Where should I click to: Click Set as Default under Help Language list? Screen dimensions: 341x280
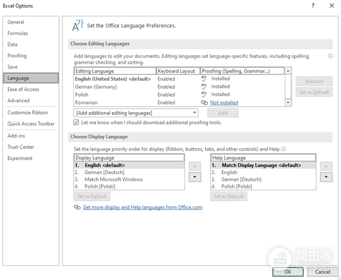[229, 196]
